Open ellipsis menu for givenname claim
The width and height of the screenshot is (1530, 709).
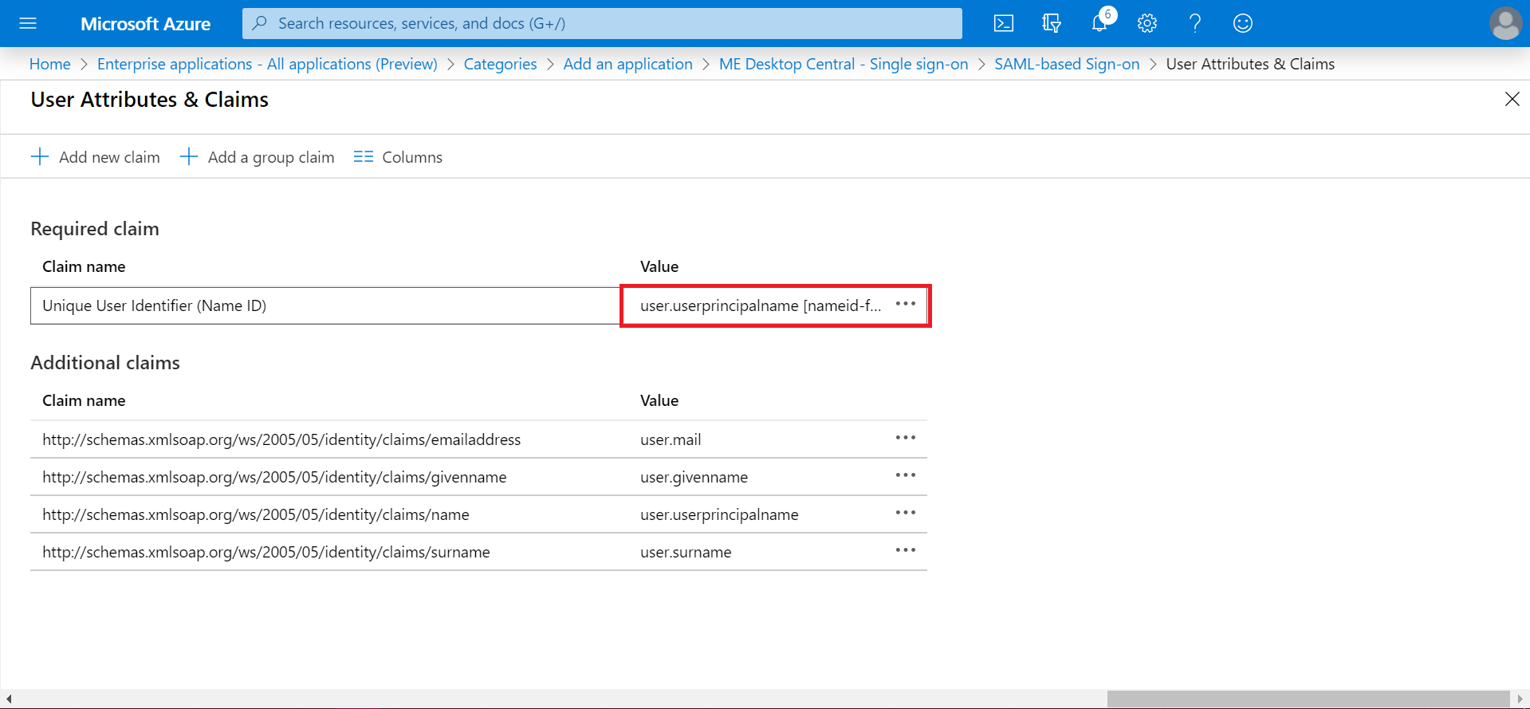point(905,476)
